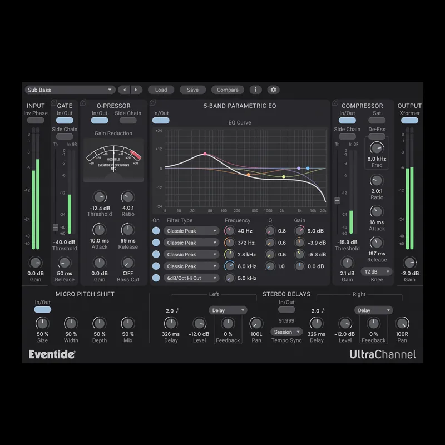The image size is (445, 445).
Task: Open the 6dB/Oct Hi Cut filter dropdown
Action: [191, 278]
